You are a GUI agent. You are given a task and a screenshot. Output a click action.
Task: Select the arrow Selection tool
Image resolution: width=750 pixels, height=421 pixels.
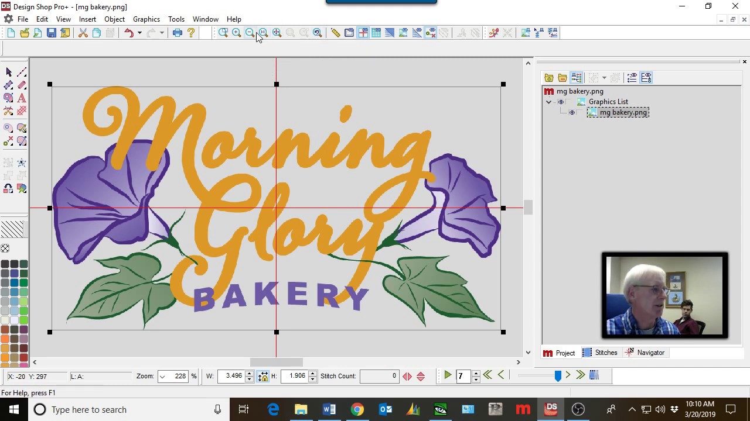pyautogui.click(x=8, y=72)
